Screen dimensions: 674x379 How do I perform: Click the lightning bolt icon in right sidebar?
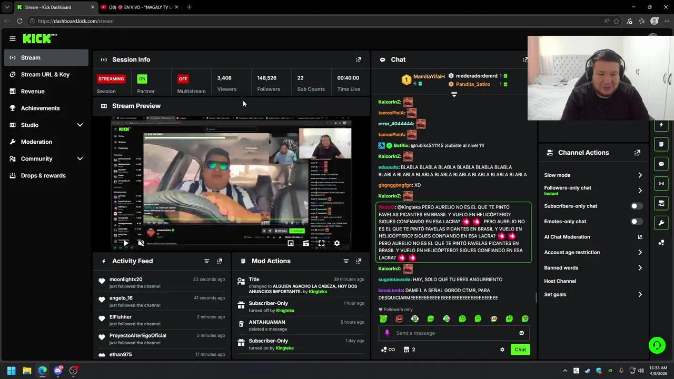pyautogui.click(x=661, y=125)
